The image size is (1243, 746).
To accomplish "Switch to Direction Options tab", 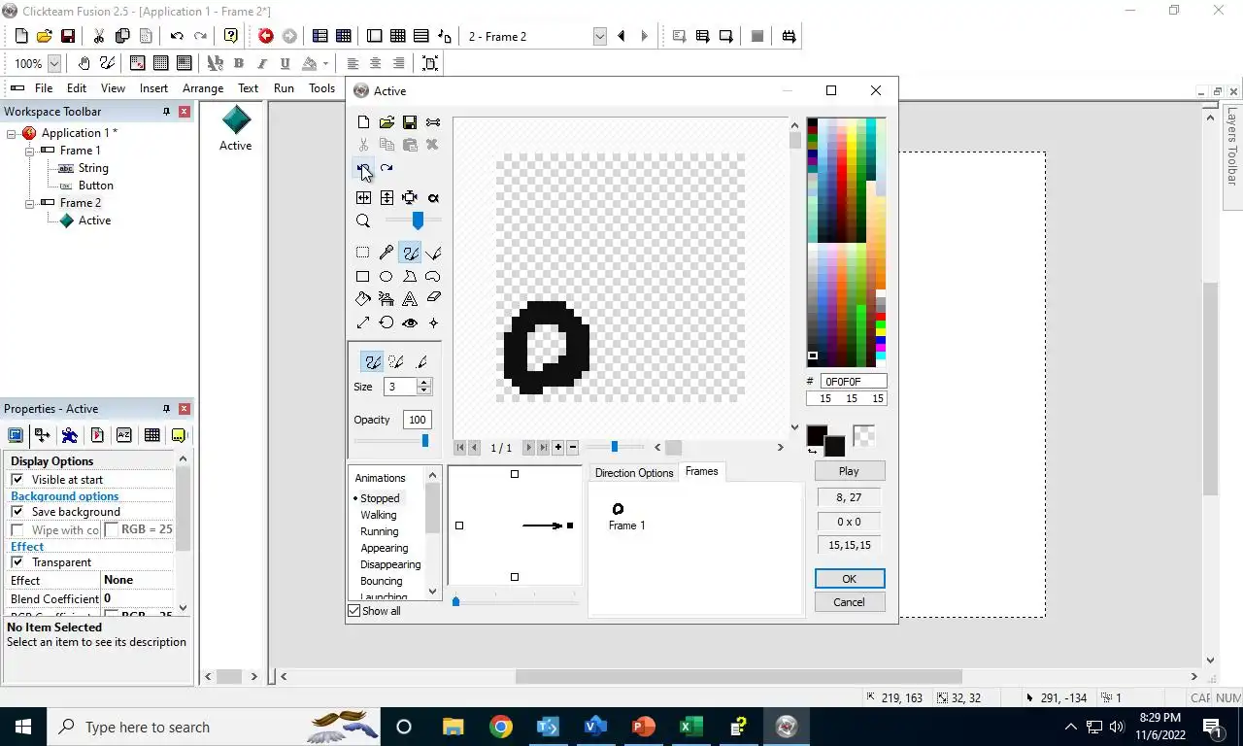I will tap(634, 473).
